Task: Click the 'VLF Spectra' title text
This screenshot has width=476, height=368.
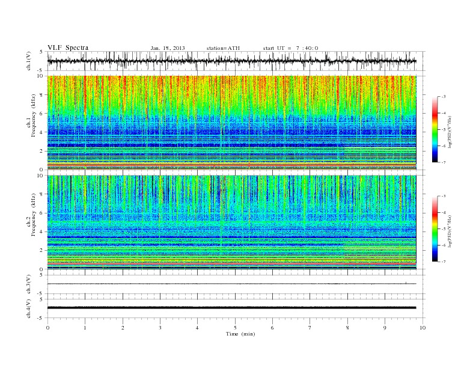Action: (x=68, y=48)
